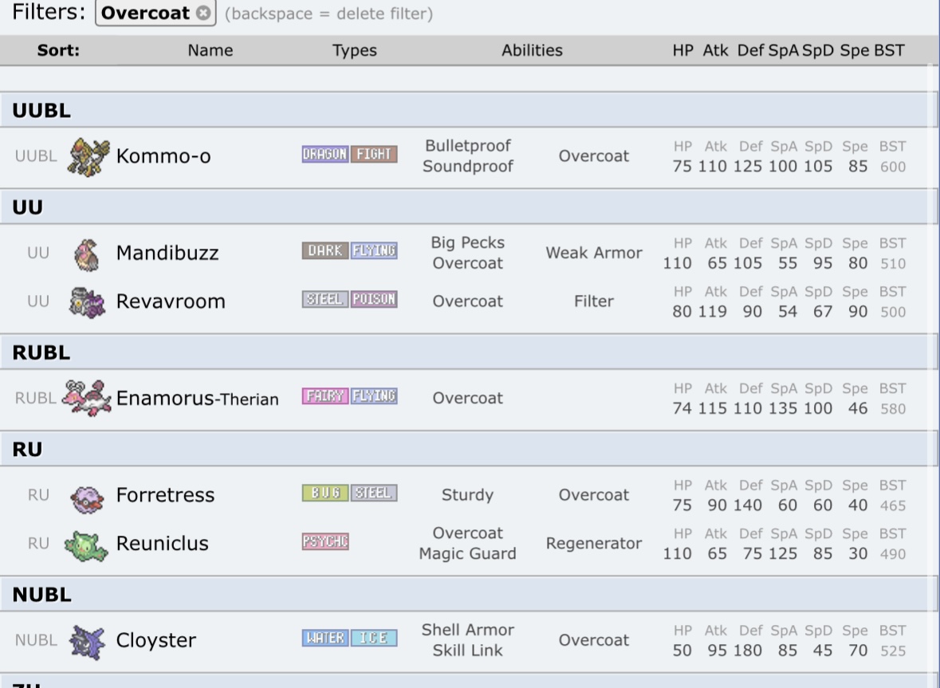
Task: Sort by Spe stat column header
Action: 854,50
